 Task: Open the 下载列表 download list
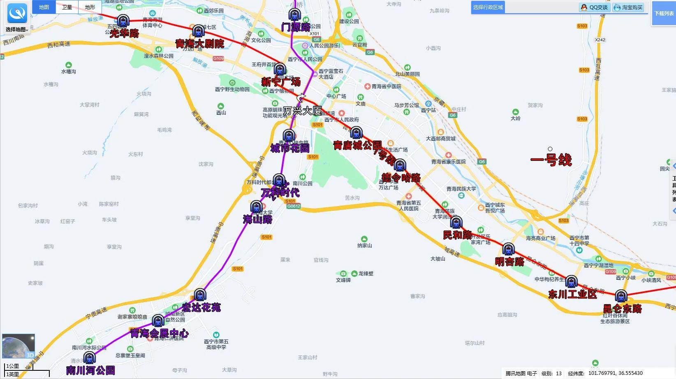(x=664, y=14)
